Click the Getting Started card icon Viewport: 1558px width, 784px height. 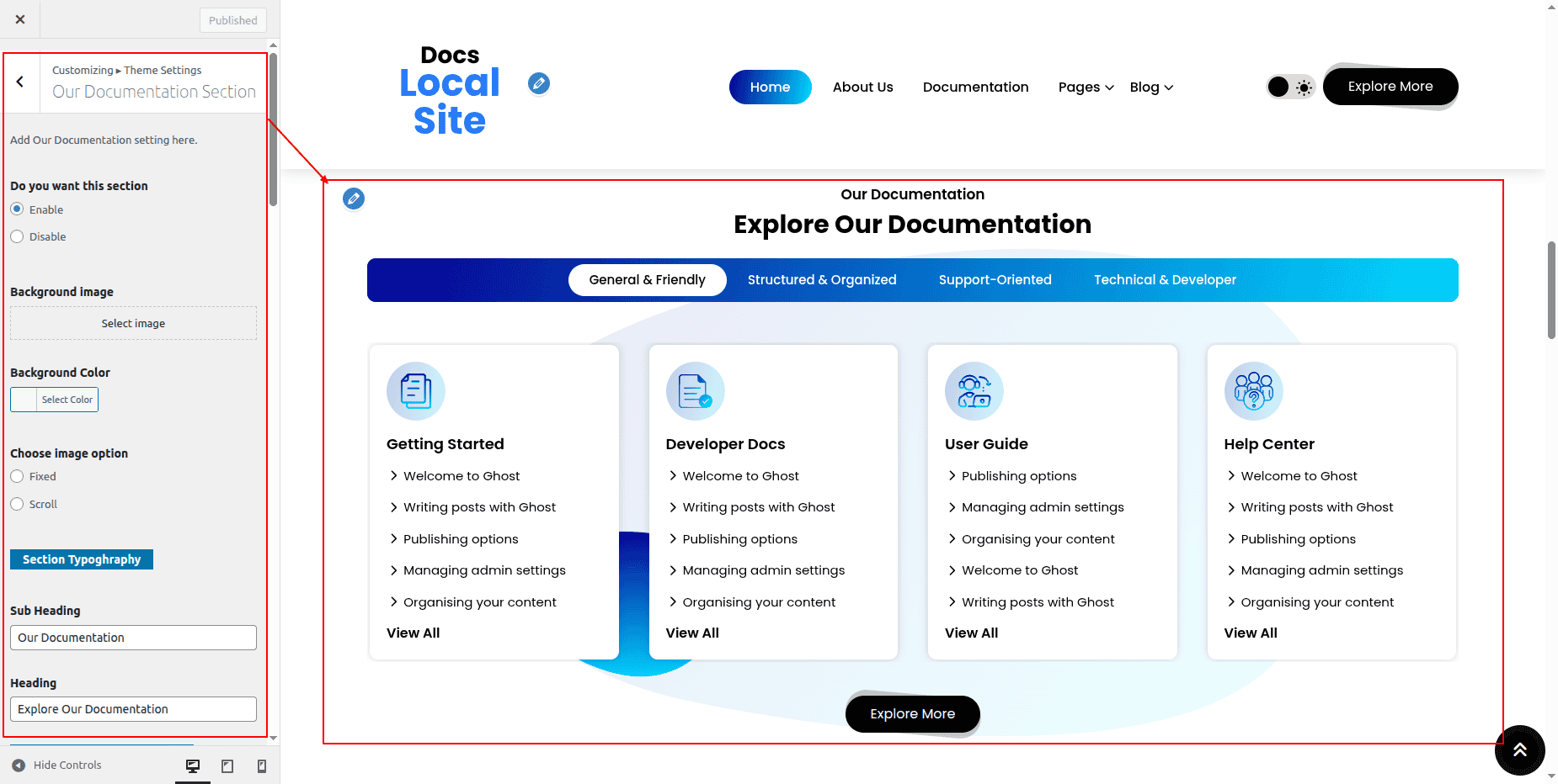click(415, 391)
